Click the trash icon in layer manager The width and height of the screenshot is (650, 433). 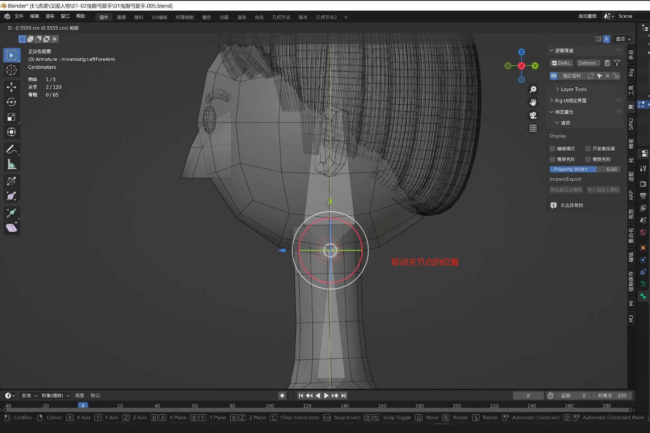607,63
